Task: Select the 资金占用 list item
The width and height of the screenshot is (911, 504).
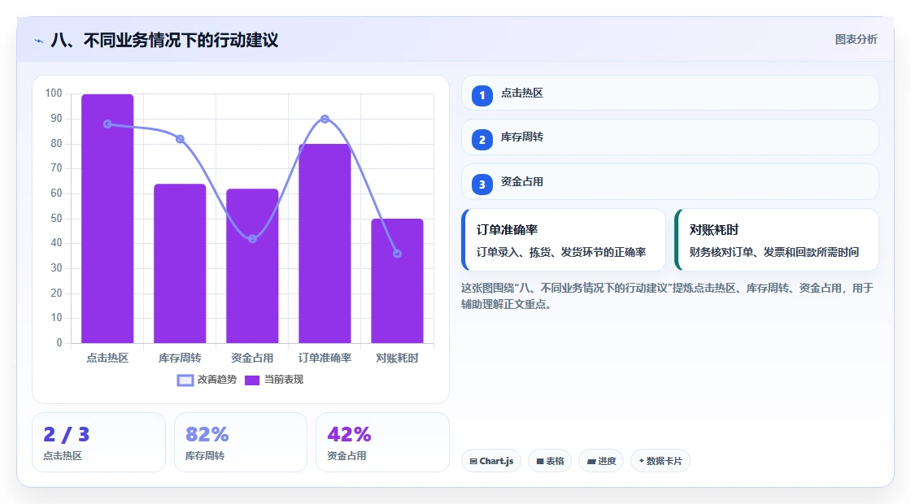Action: pos(670,182)
